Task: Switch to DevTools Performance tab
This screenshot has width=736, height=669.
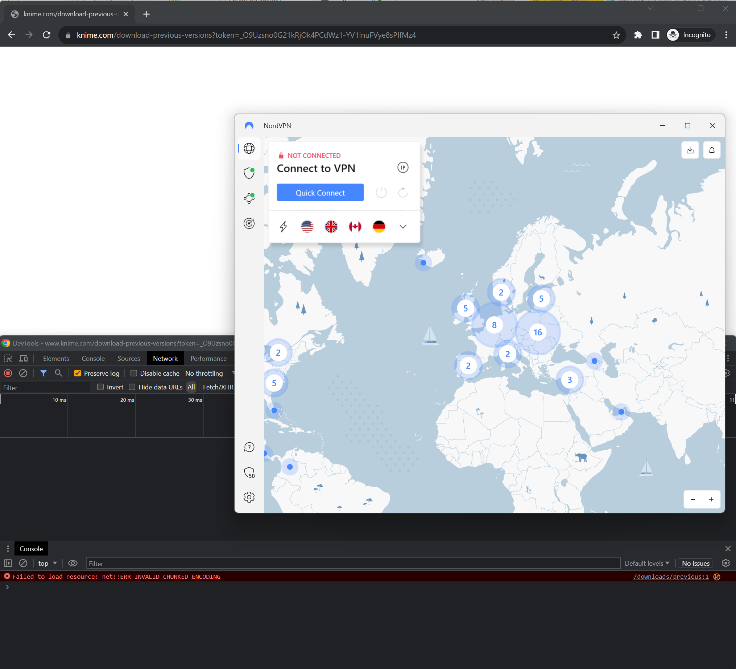Action: click(x=208, y=359)
